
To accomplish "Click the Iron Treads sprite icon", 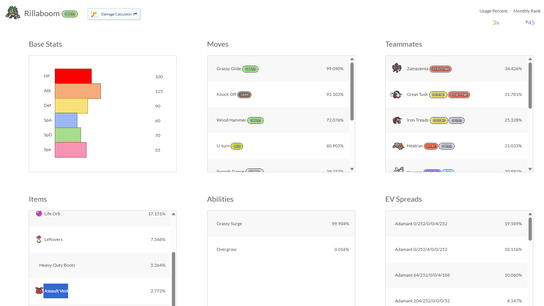I will point(397,120).
